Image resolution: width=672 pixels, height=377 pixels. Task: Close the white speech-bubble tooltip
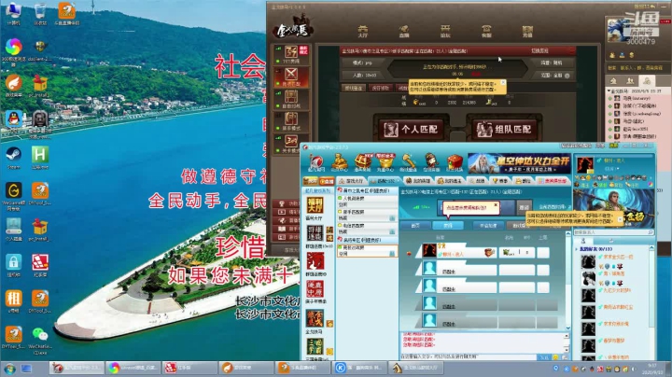tap(496, 205)
